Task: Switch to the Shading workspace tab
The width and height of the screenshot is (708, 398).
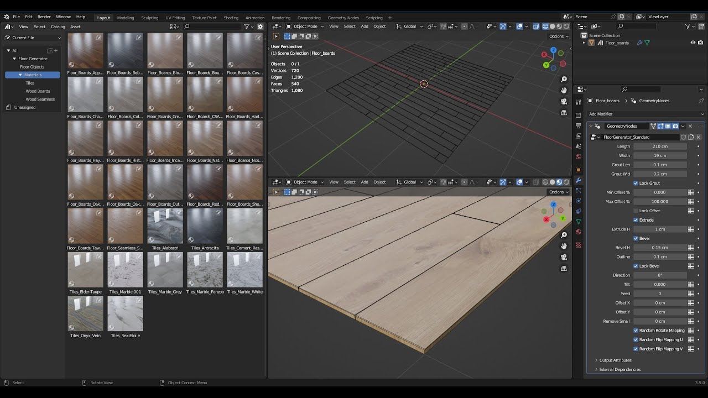Action: 231,17
